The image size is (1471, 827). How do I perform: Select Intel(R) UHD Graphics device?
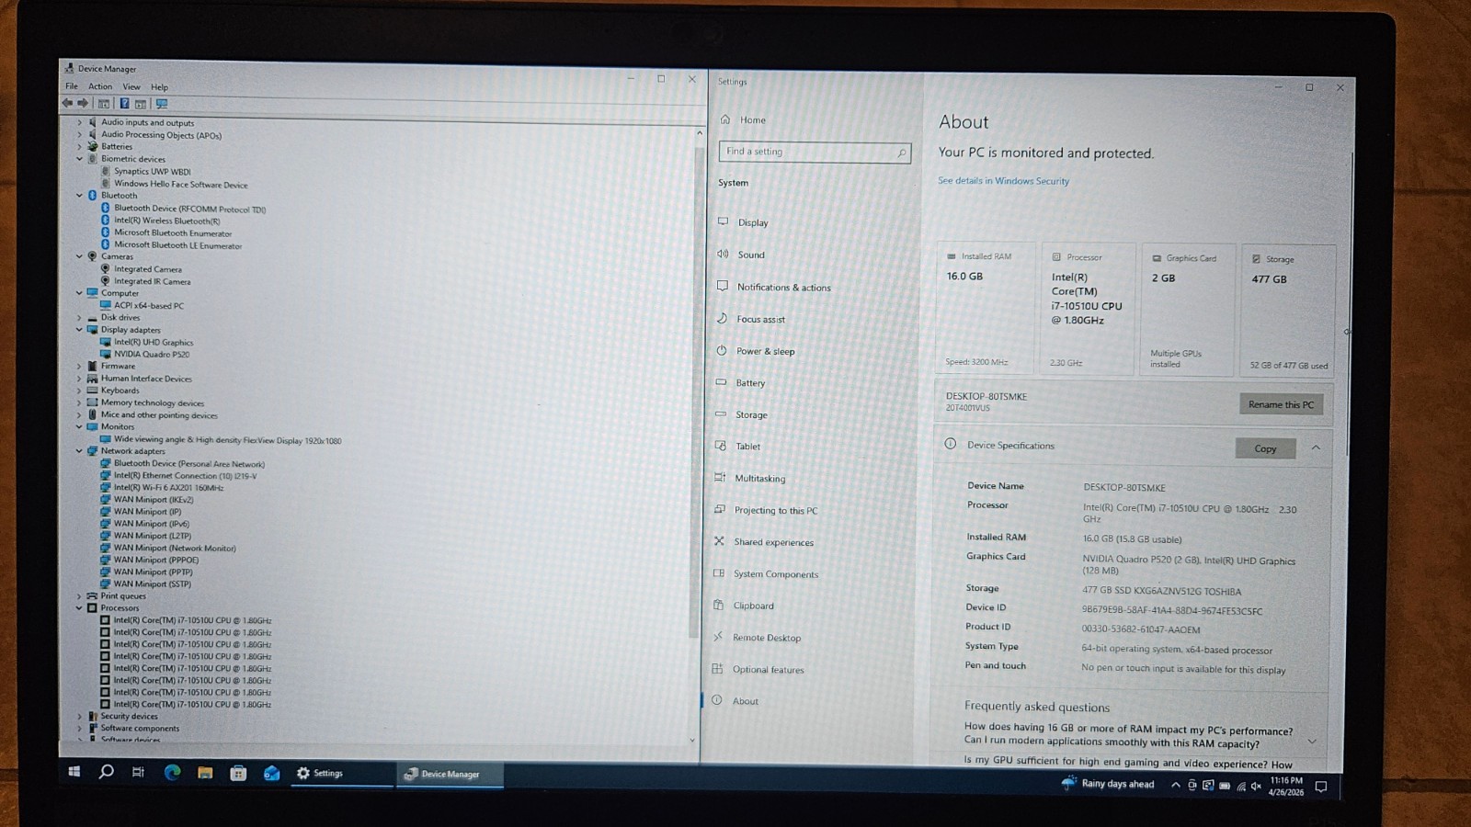pos(153,342)
